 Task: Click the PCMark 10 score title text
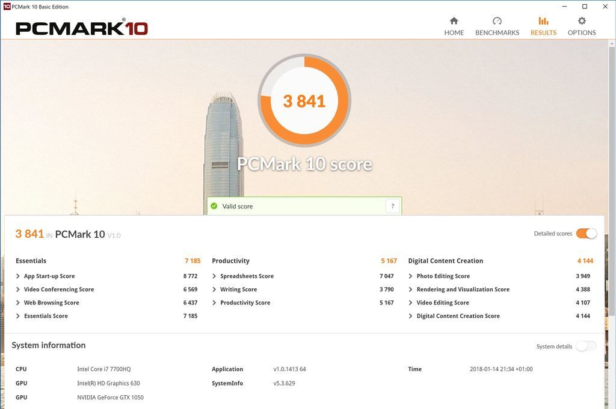[x=304, y=164]
